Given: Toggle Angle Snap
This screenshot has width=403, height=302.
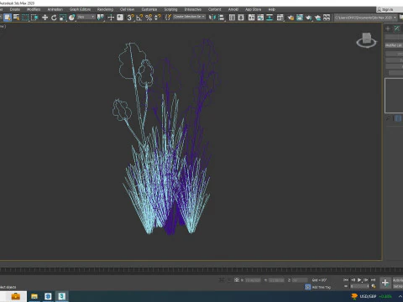Looking at the screenshot, I should point(139,18).
